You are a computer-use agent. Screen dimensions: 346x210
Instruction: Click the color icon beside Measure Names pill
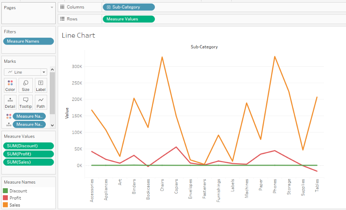pos(8,116)
